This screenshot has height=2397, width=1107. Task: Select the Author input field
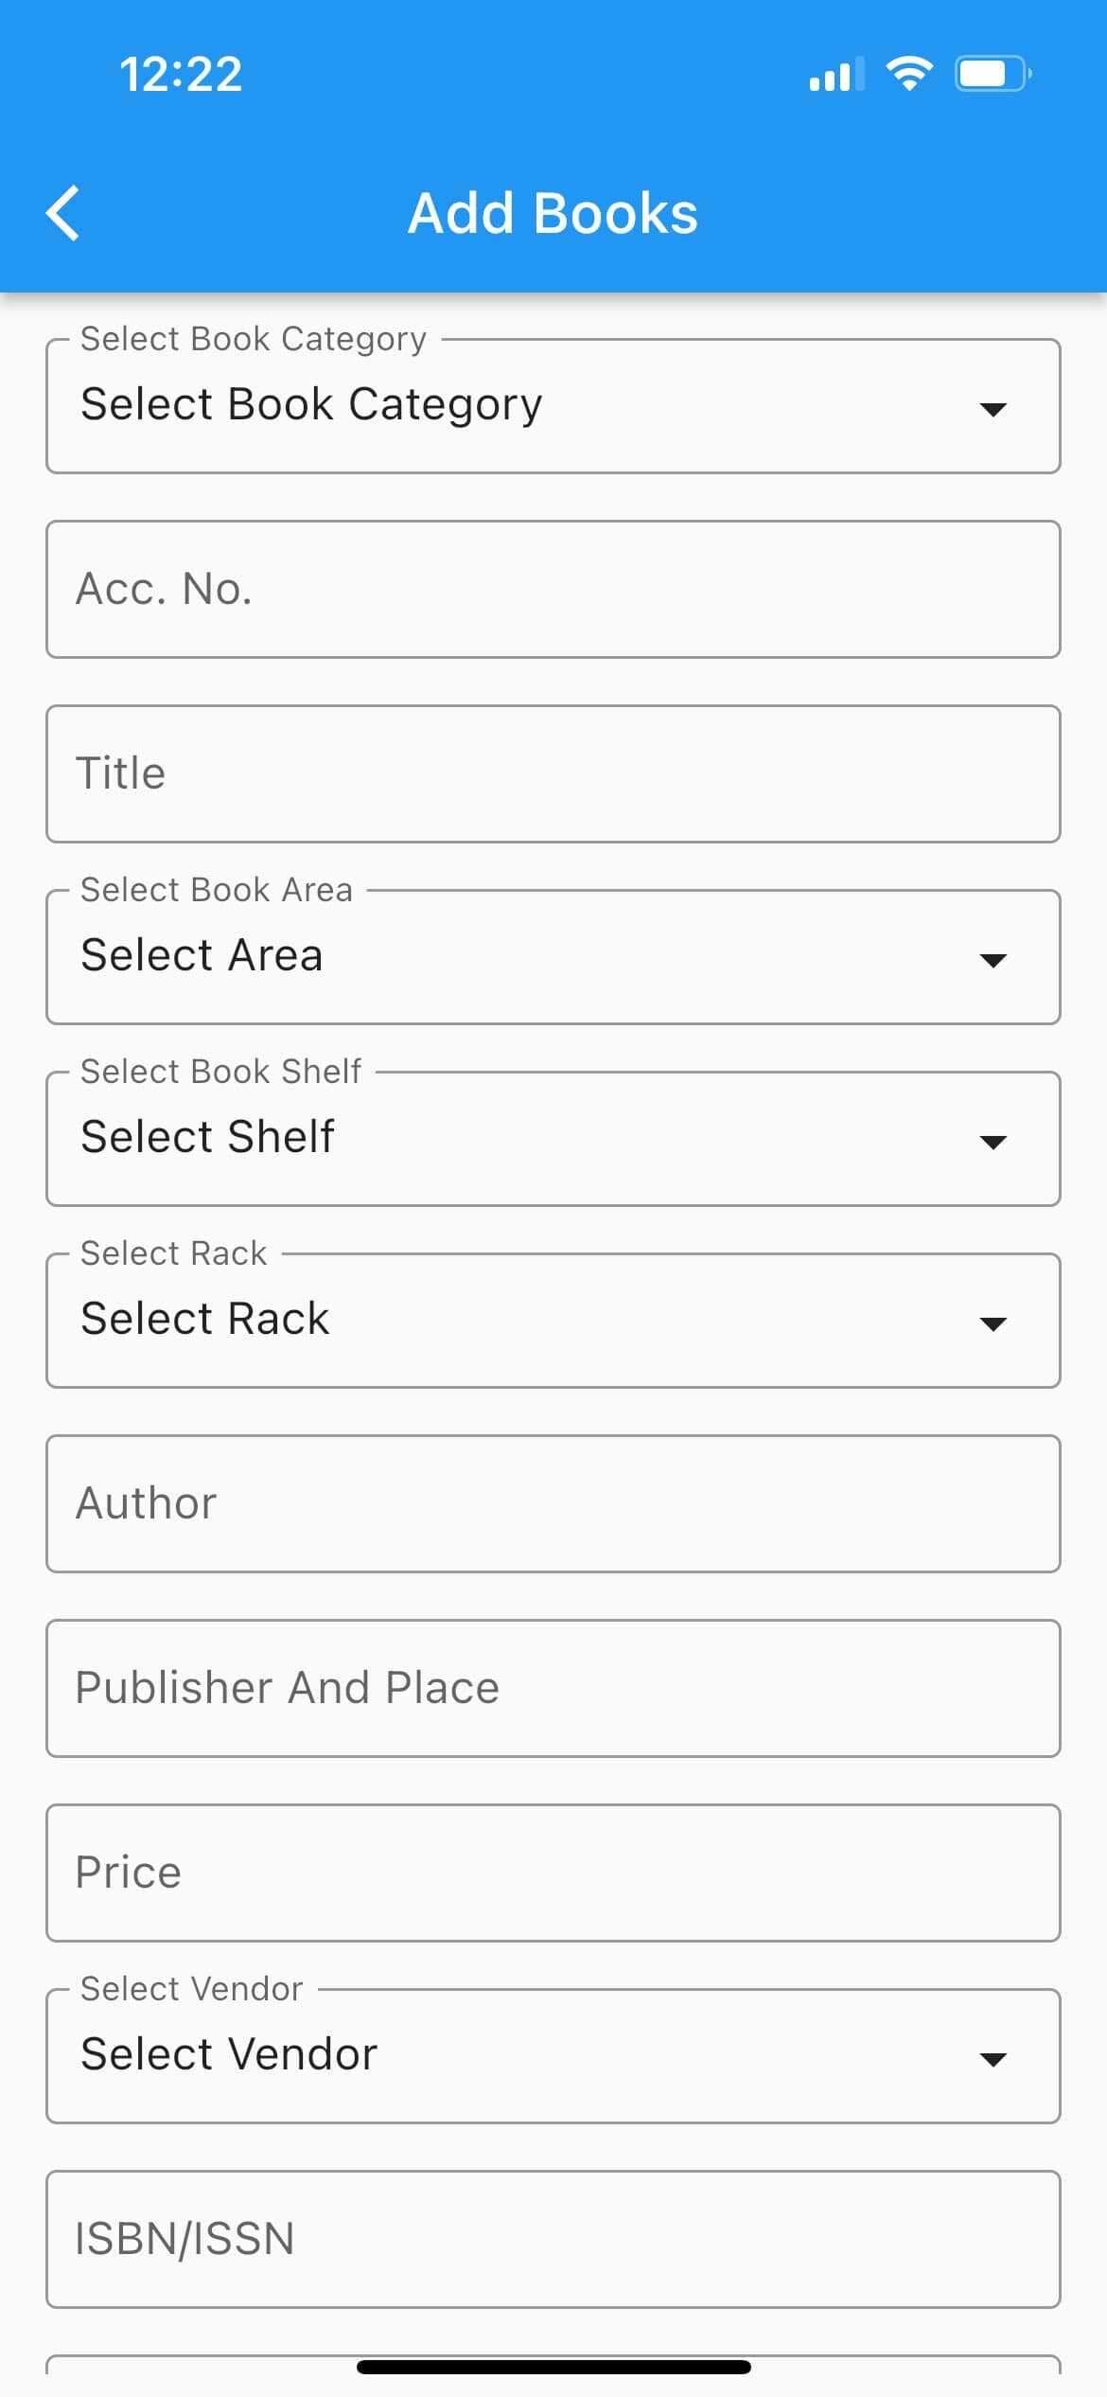coord(553,1503)
